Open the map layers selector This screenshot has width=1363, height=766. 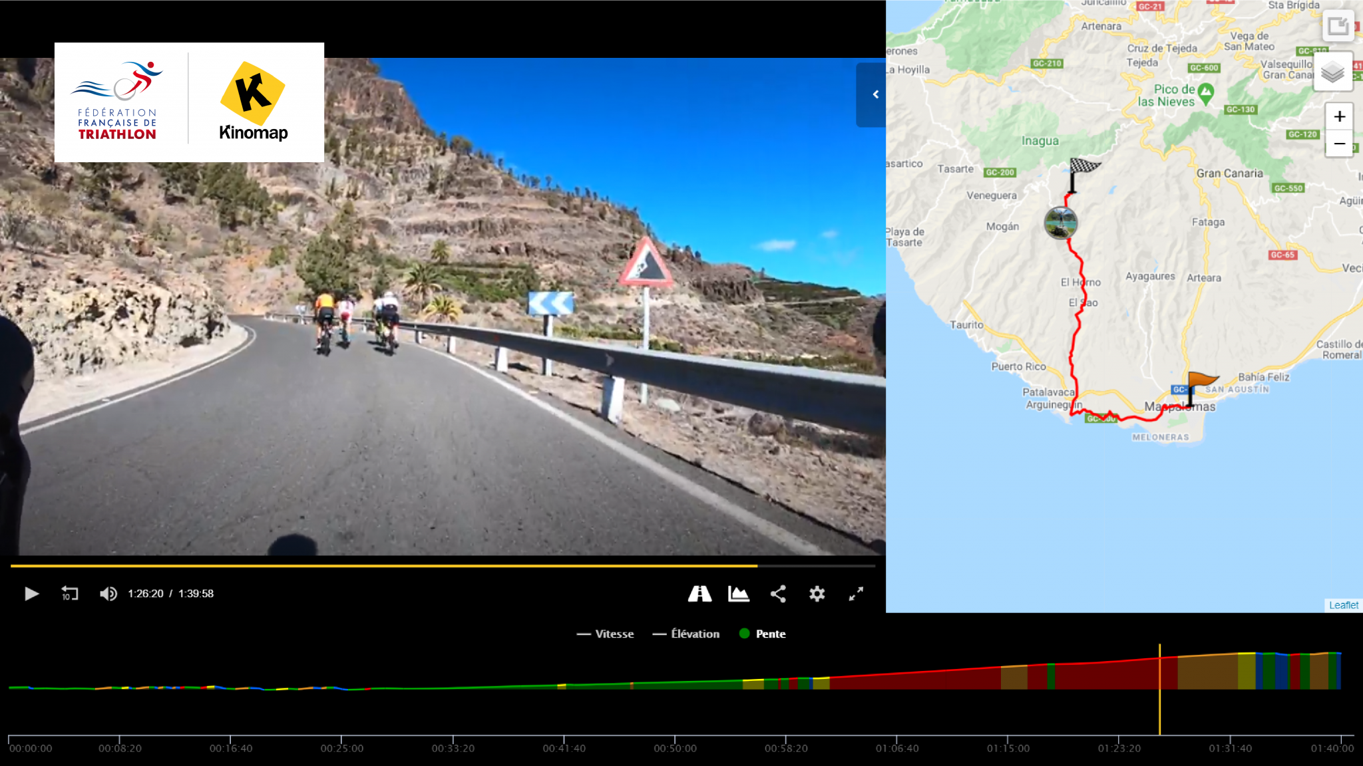tap(1334, 71)
